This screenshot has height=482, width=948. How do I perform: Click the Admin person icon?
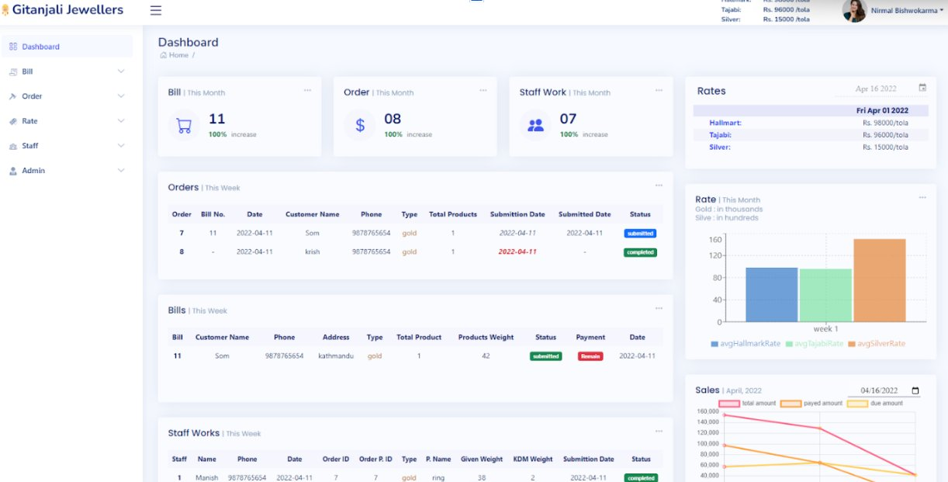(13, 171)
